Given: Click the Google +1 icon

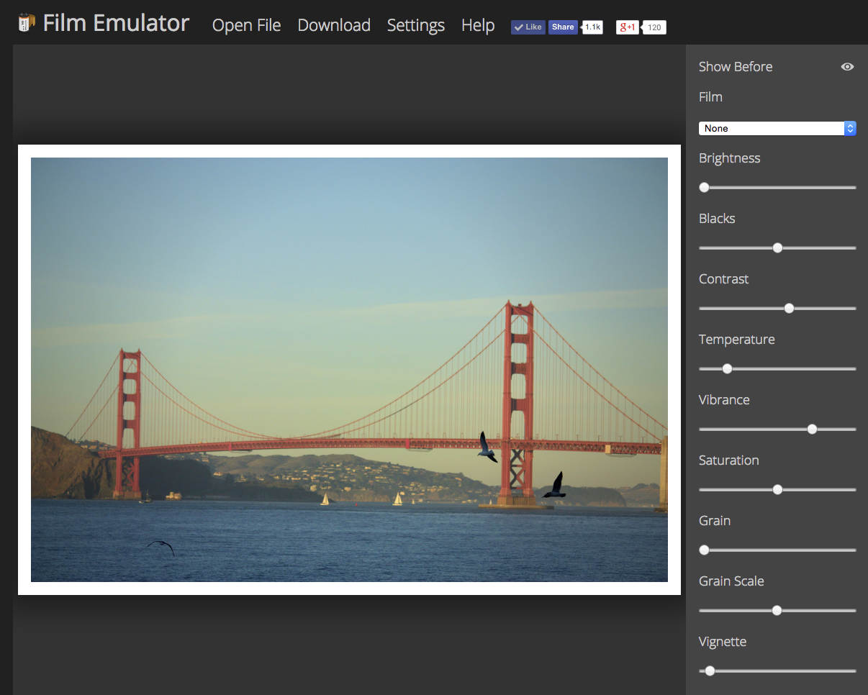Looking at the screenshot, I should point(625,27).
